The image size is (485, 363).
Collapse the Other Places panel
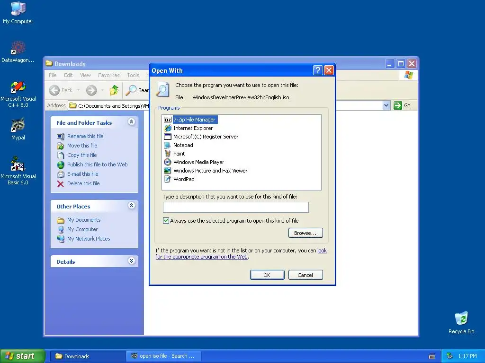132,206
